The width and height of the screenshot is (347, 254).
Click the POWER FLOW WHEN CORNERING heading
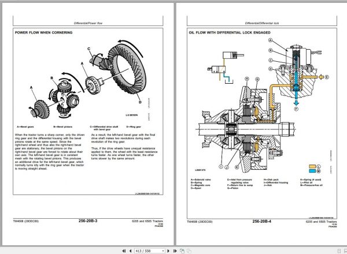pyautogui.click(x=43, y=32)
